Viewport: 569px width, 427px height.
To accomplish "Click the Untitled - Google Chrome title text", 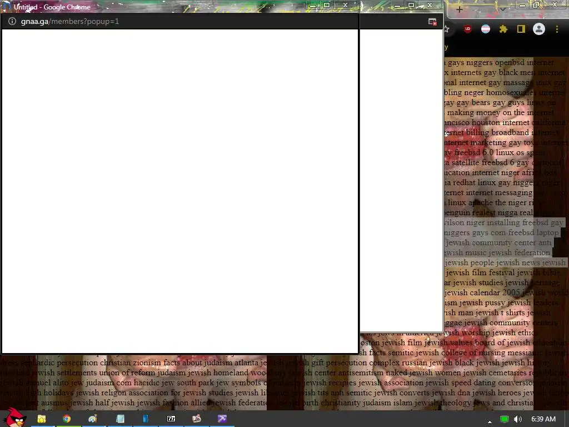I will coord(52,7).
